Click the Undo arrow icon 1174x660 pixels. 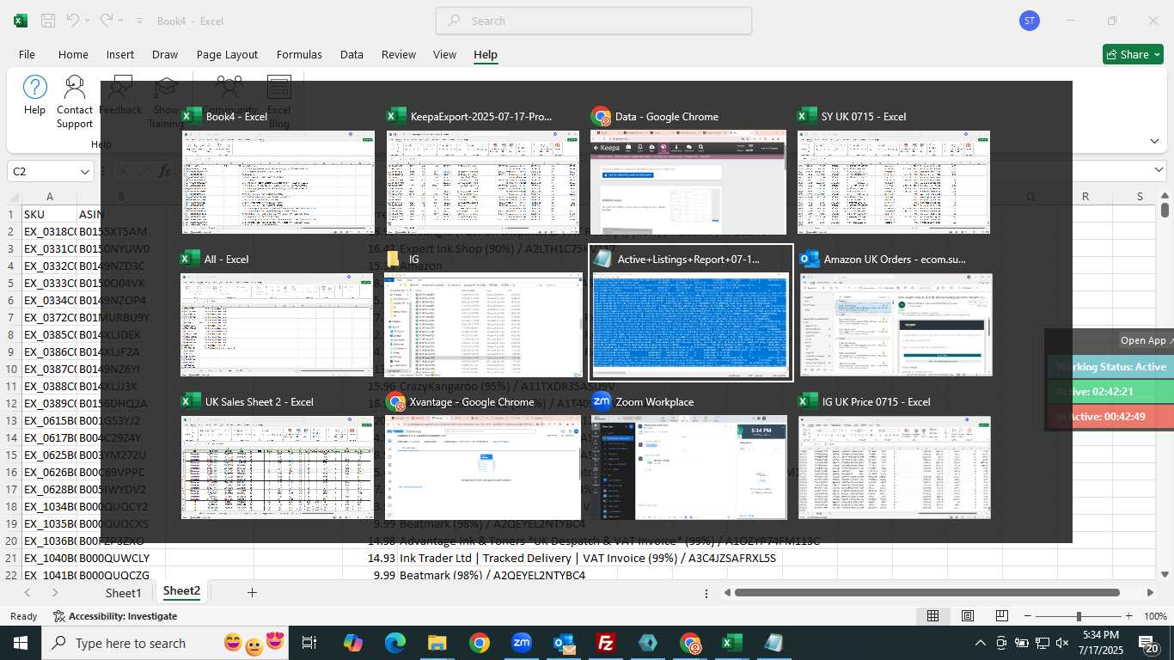74,21
